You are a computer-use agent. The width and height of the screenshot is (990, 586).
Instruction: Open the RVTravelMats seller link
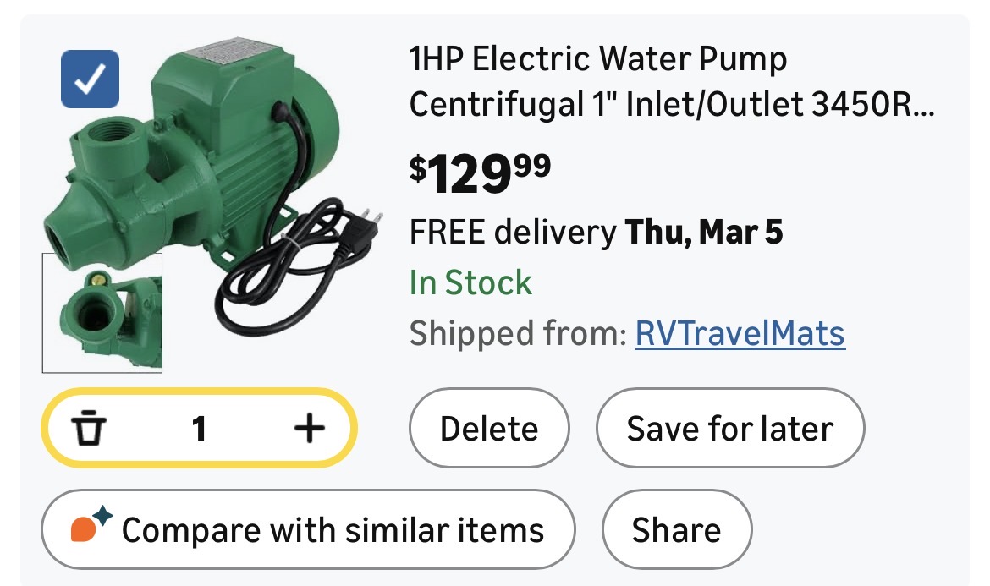(740, 333)
